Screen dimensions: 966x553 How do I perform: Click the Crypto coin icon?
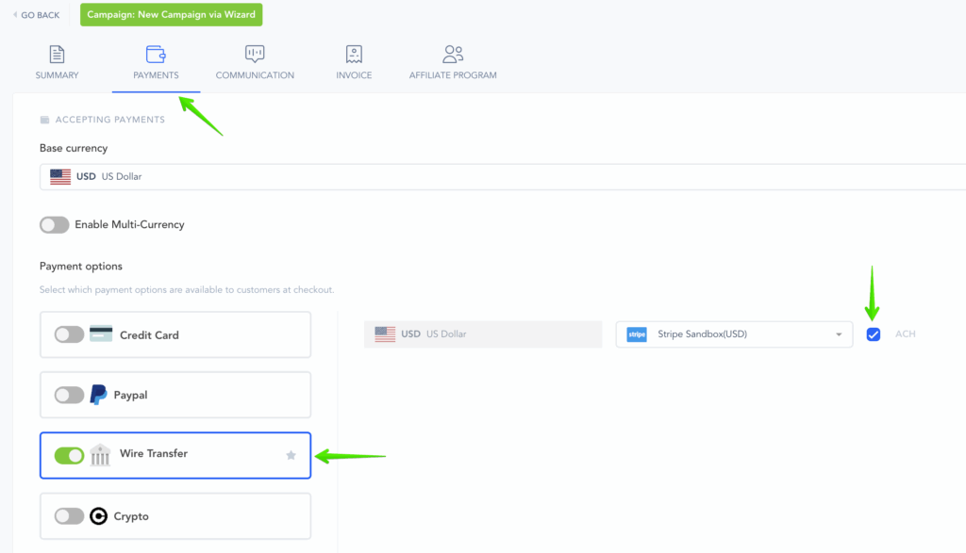(98, 516)
